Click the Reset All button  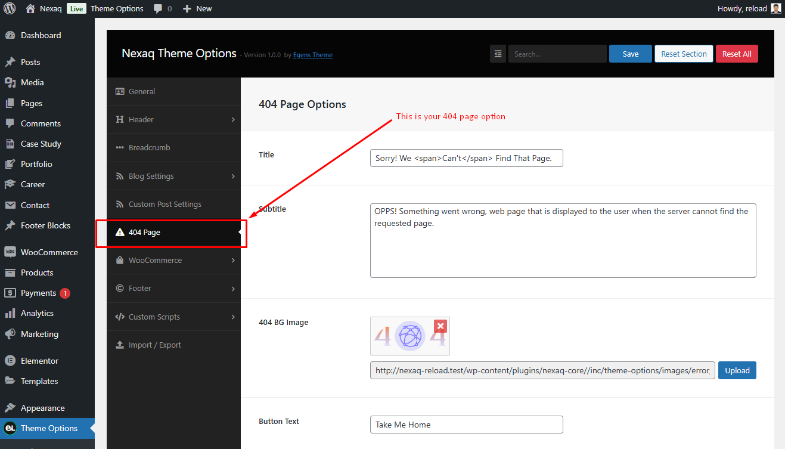(x=737, y=54)
